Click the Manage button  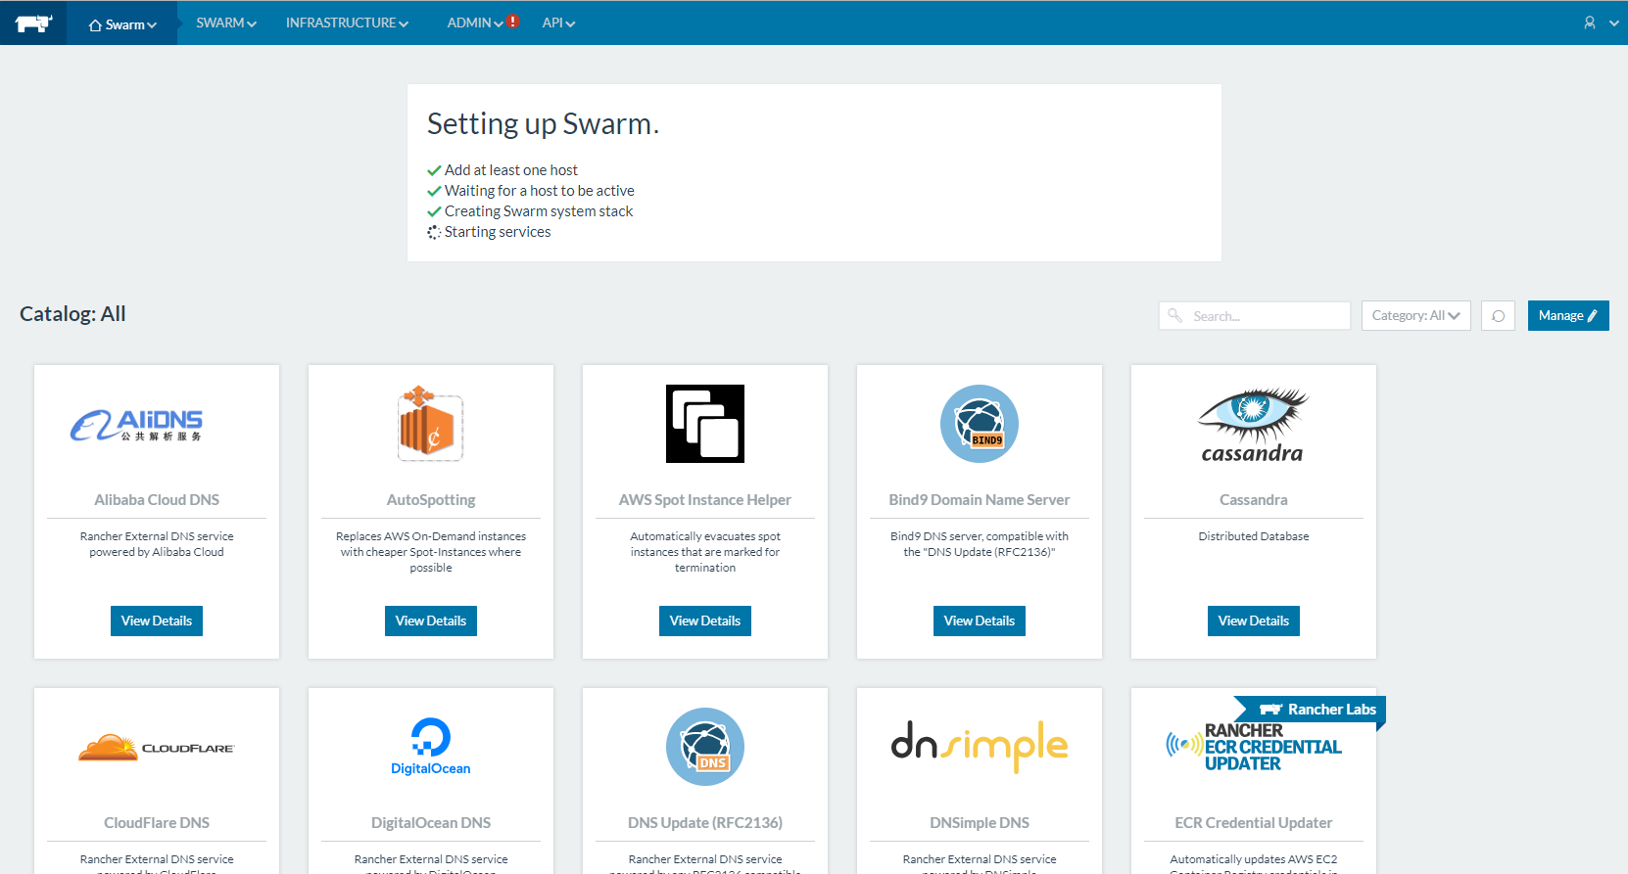(x=1568, y=316)
